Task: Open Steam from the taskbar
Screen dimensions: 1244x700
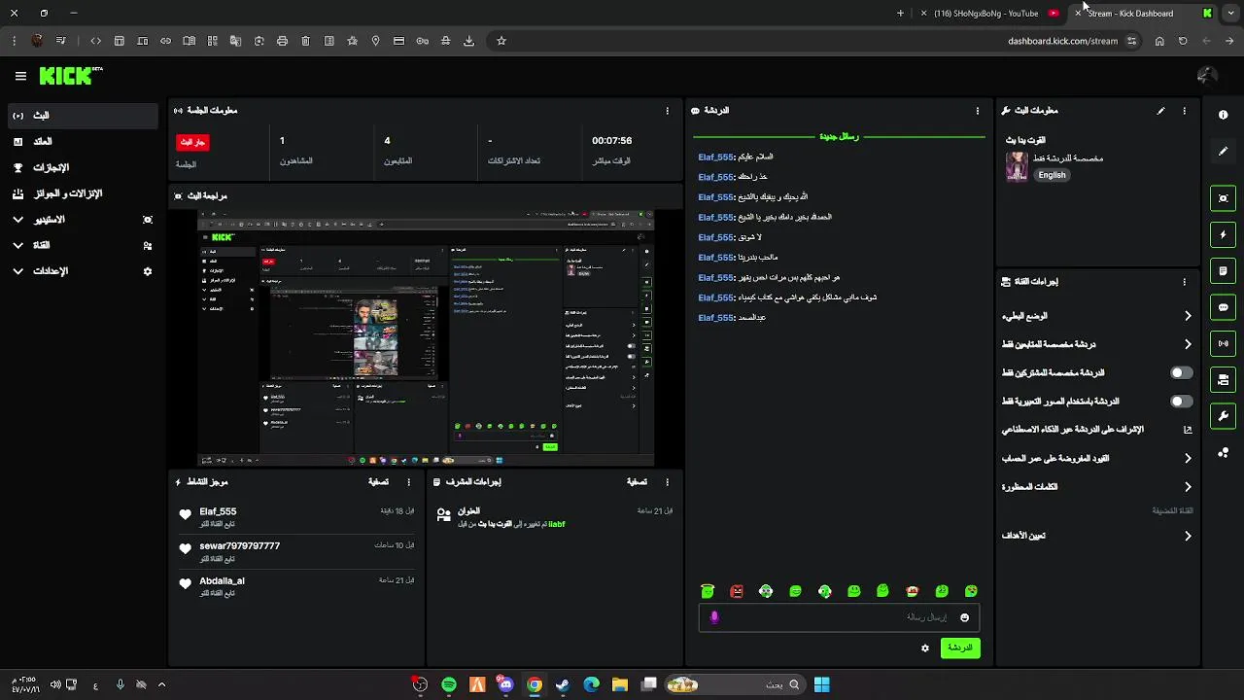Action: pyautogui.click(x=563, y=684)
